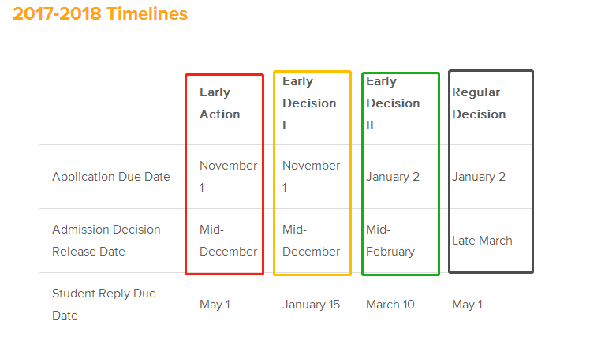590x344 pixels.
Task: Click the Early Decision I column header
Action: 309,103
